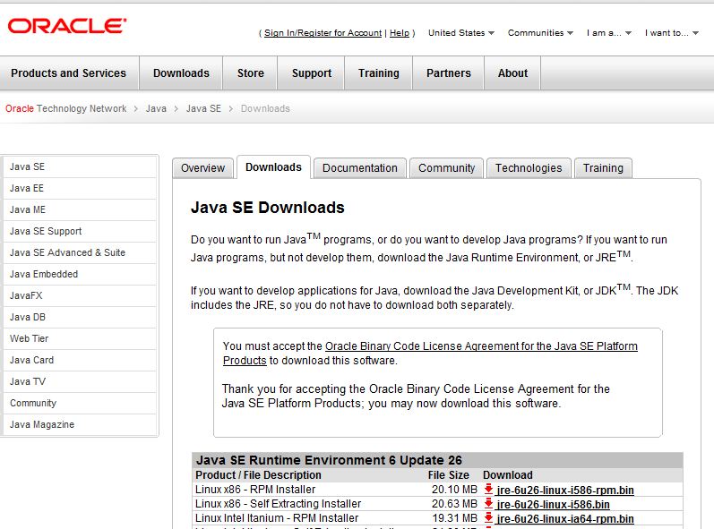Screen dimensions: 714x529
Task: Click Sign In/Register for Account link
Action: click(x=323, y=33)
